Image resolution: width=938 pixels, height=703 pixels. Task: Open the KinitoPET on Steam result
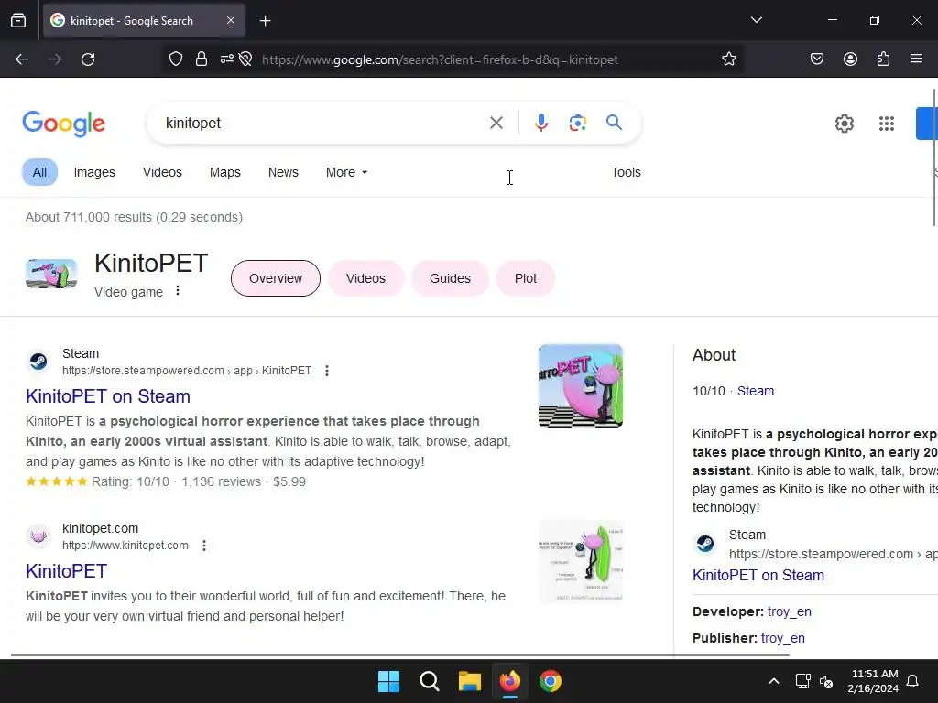(x=108, y=396)
